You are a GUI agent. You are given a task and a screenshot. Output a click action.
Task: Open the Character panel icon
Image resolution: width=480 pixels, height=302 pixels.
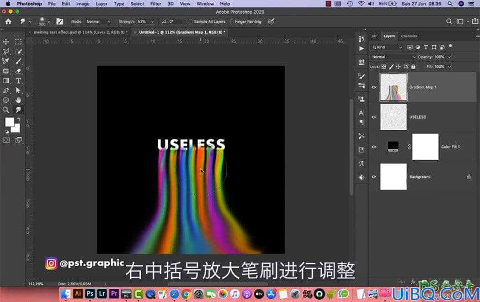point(361,113)
